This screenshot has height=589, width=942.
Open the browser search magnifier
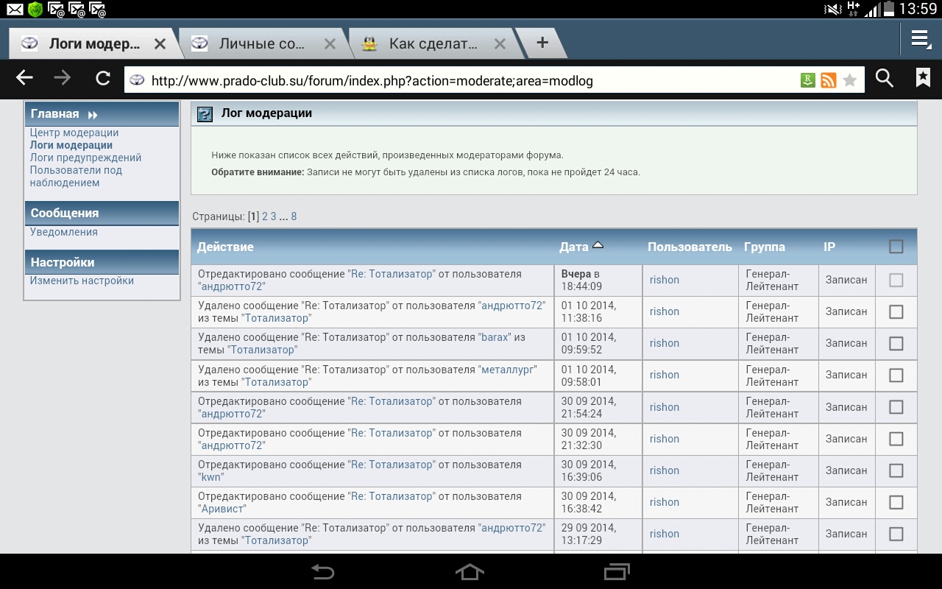click(x=884, y=78)
